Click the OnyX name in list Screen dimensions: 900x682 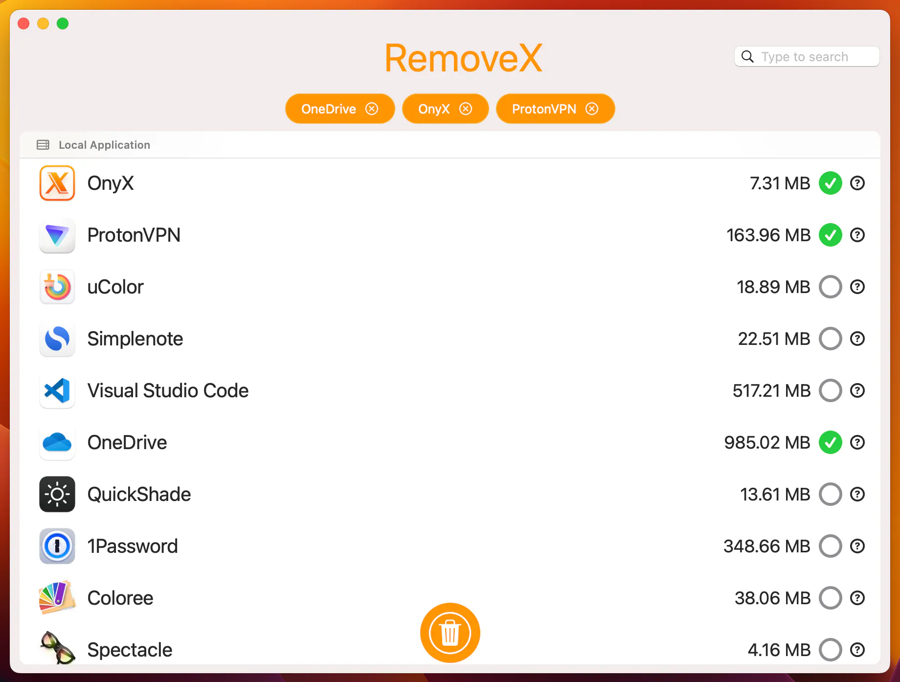(x=111, y=183)
